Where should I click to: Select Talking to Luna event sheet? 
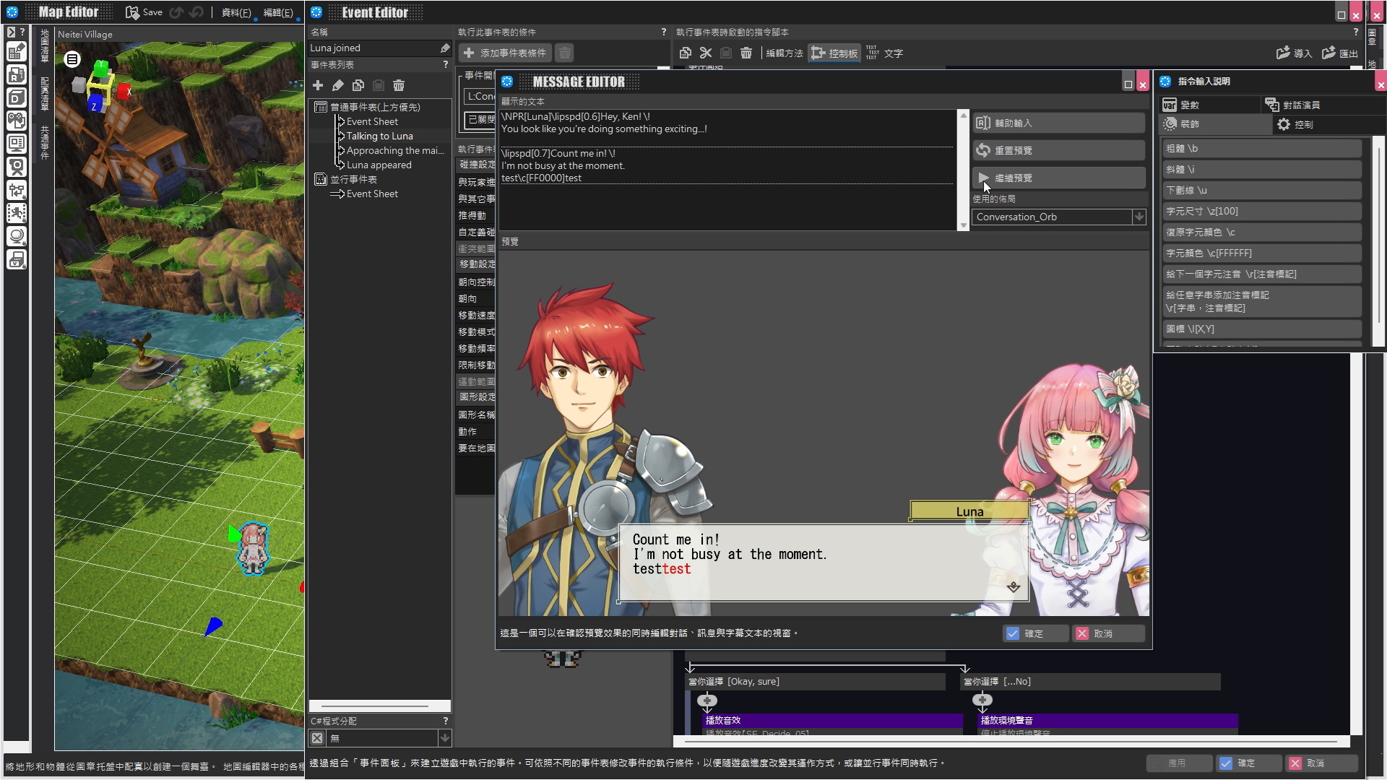click(379, 136)
